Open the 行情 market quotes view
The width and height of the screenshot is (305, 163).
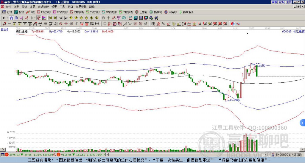7,12
